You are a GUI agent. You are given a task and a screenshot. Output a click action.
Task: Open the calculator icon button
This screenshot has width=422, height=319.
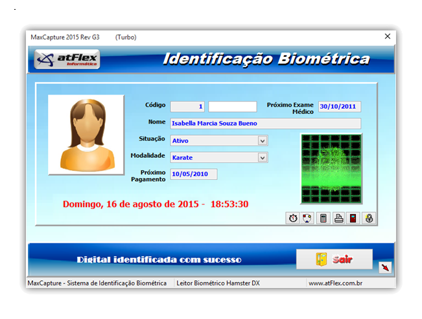323,219
